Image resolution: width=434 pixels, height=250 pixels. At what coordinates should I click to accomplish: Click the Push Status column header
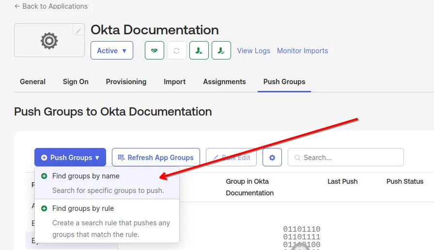click(405, 181)
